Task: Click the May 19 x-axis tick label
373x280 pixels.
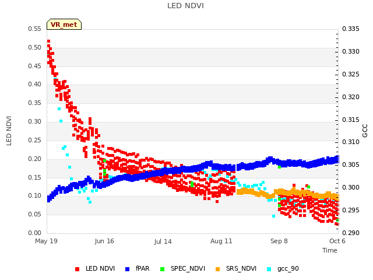Action: pyautogui.click(x=46, y=241)
